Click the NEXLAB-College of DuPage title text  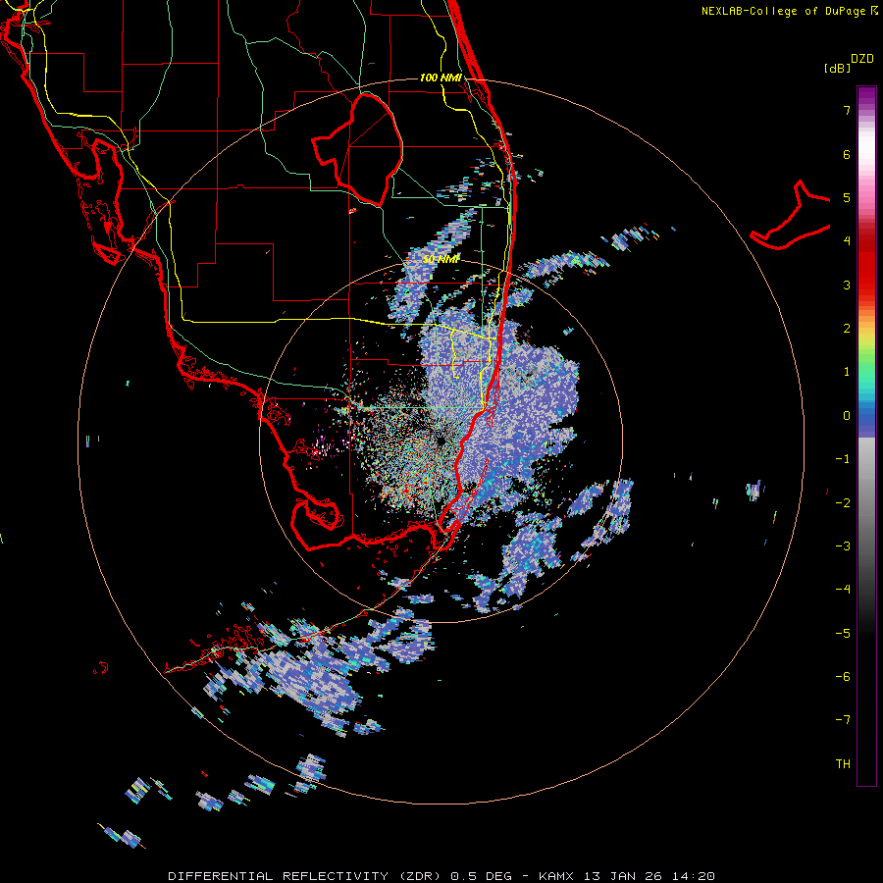pos(783,11)
